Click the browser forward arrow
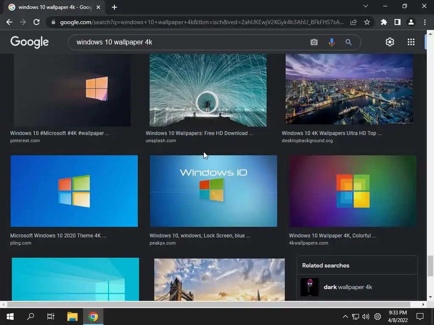Viewport: 434px width, 325px height. coord(23,22)
